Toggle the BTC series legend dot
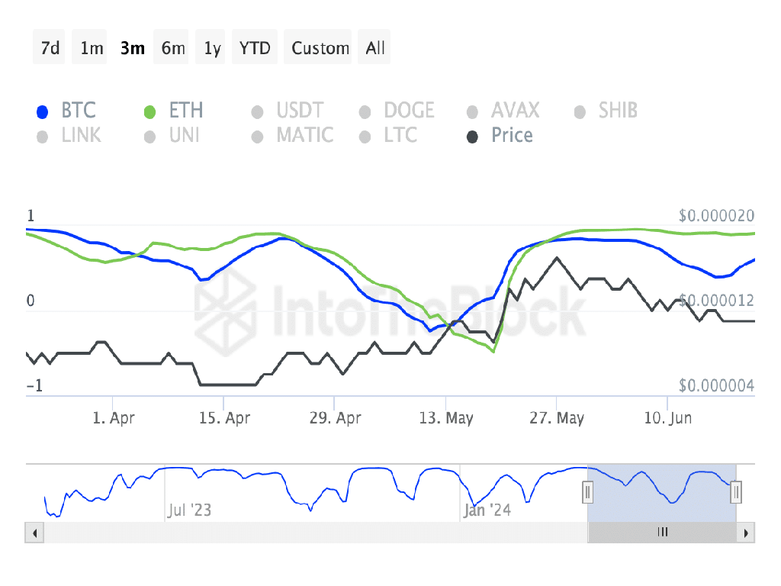The width and height of the screenshot is (781, 586). pos(43,112)
